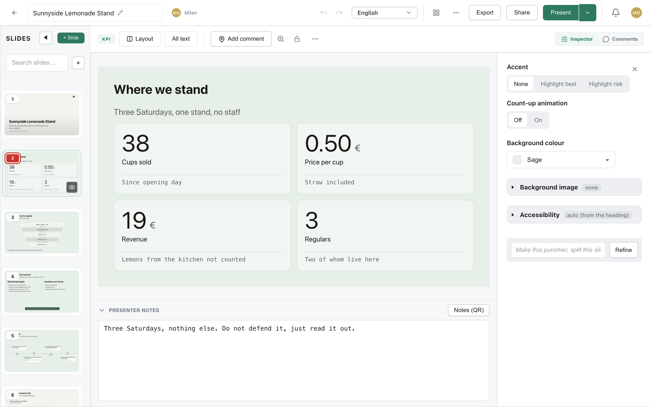The width and height of the screenshot is (651, 407).
Task: Set Accent to Highlight risk
Action: pyautogui.click(x=605, y=84)
